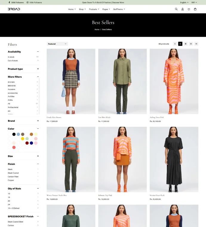The height and width of the screenshot is (227, 206).
Task: Open the user account icon
Action: click(182, 9)
